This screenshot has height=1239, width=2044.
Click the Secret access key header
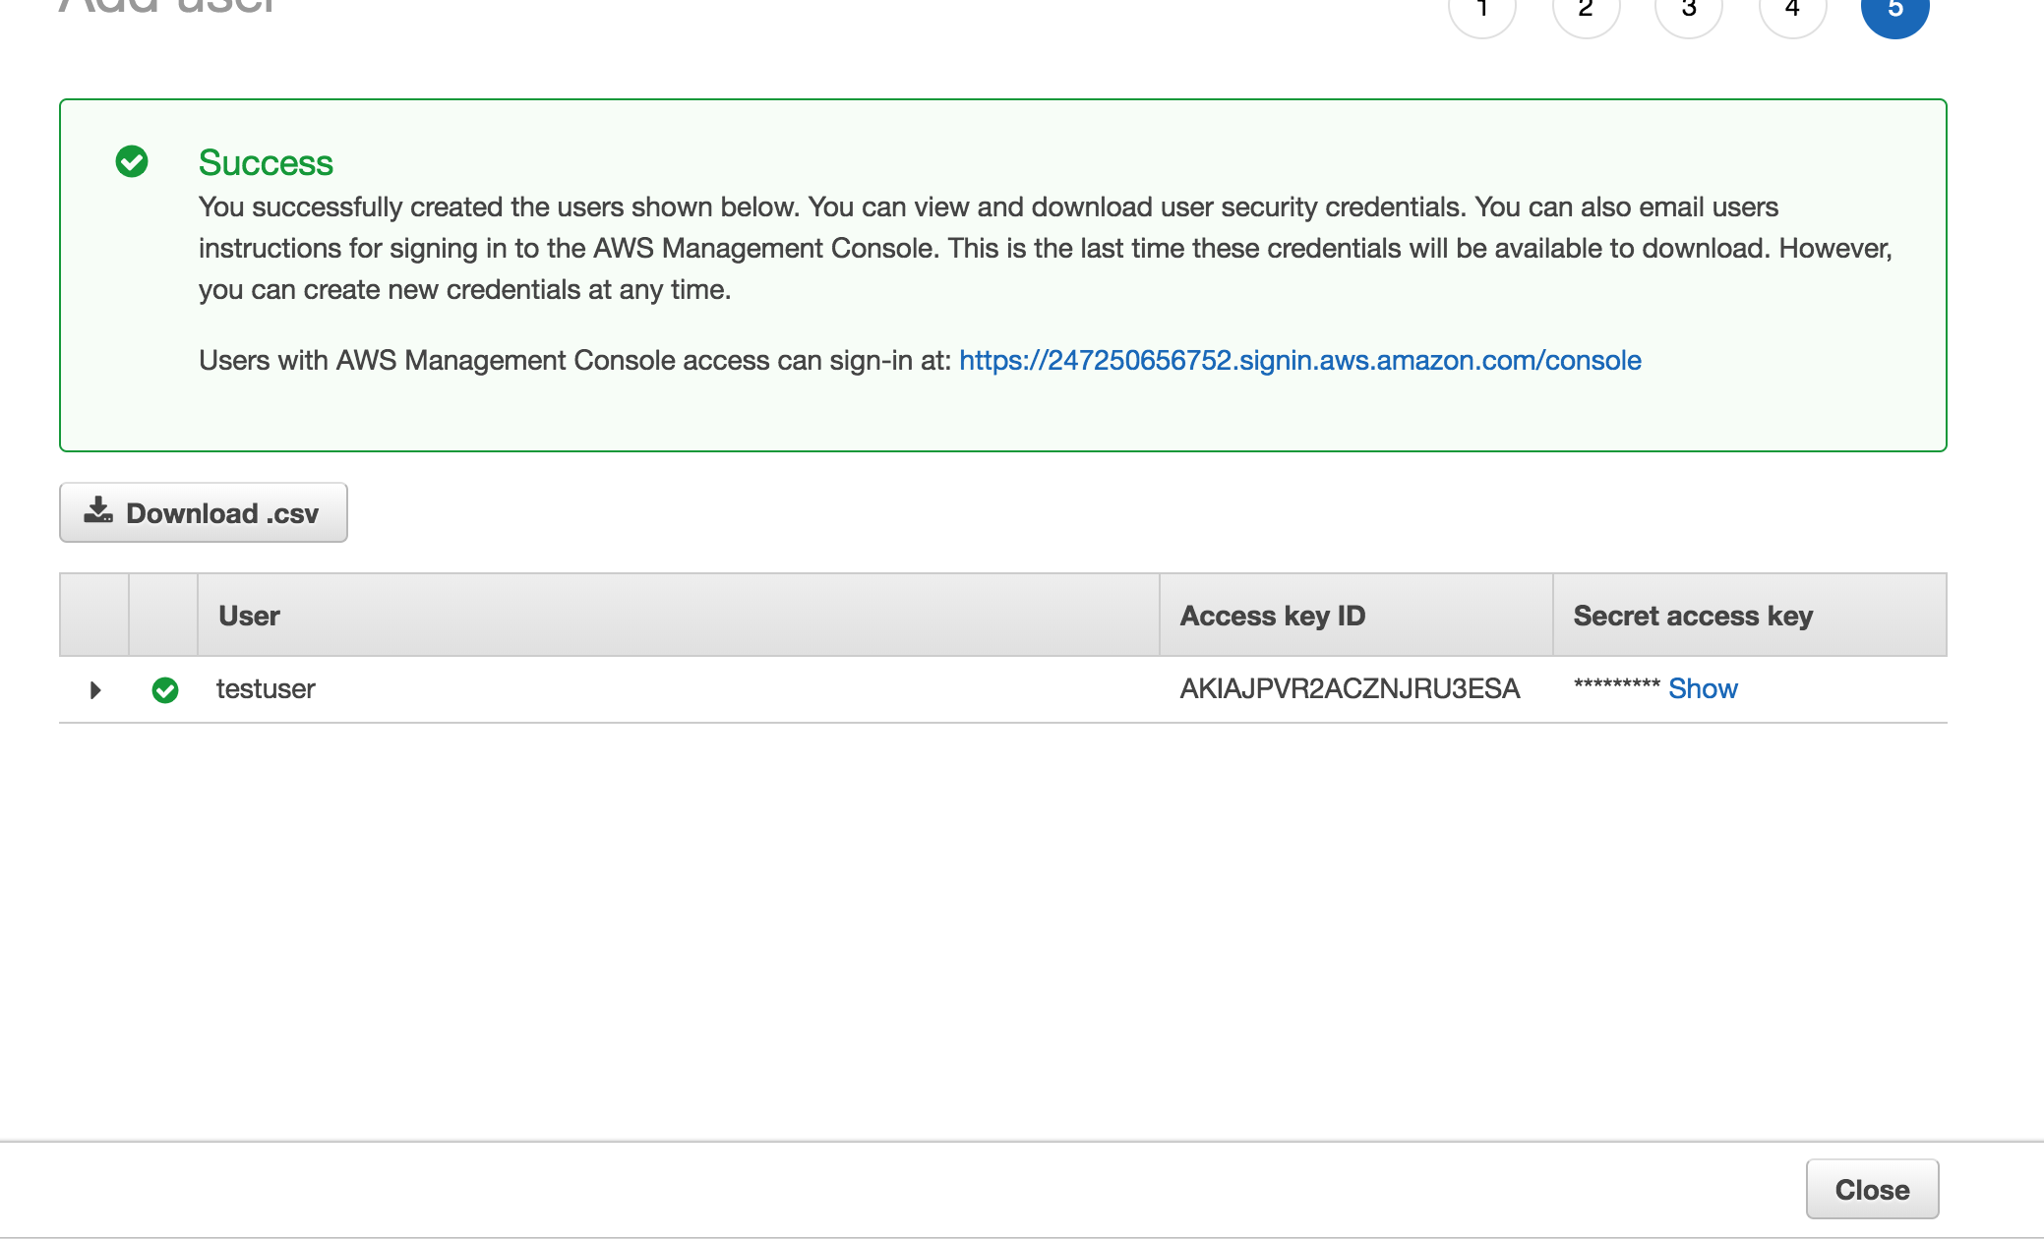click(1692, 616)
